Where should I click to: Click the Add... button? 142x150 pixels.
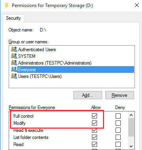coord(88,95)
